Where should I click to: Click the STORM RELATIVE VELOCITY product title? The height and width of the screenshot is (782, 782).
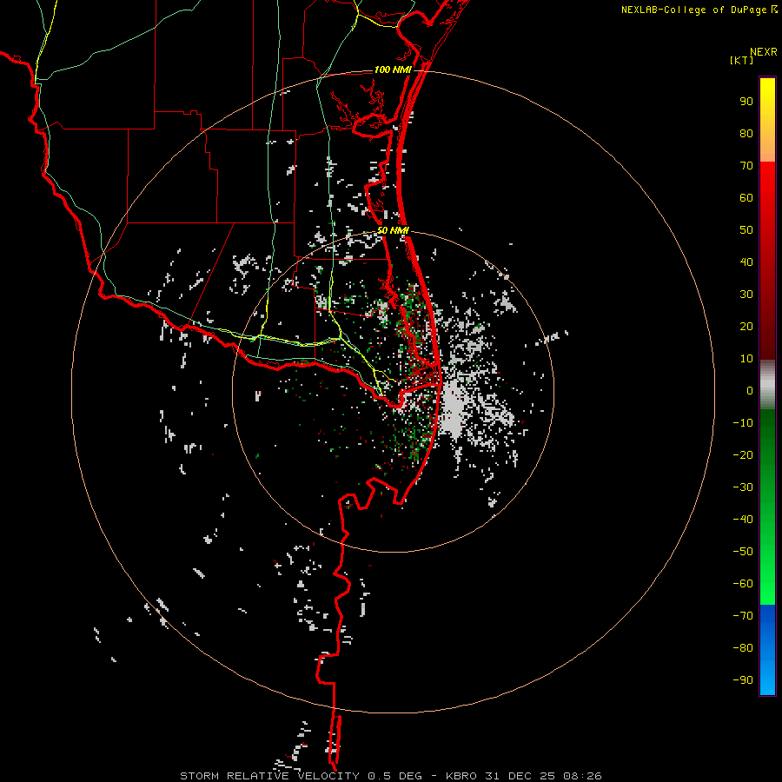269,776
